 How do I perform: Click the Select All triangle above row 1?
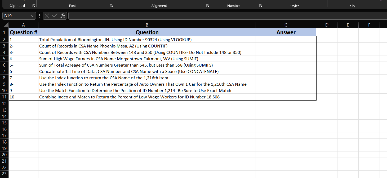pyautogui.click(x=5, y=25)
